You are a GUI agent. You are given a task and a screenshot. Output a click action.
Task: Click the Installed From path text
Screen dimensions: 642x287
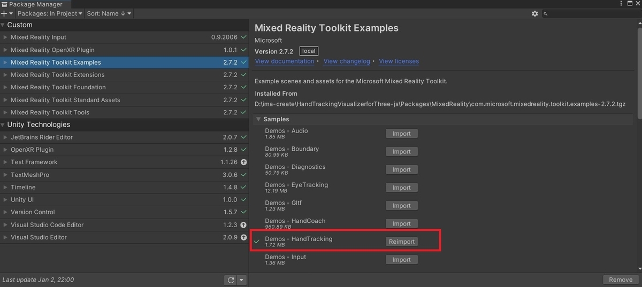coord(440,104)
